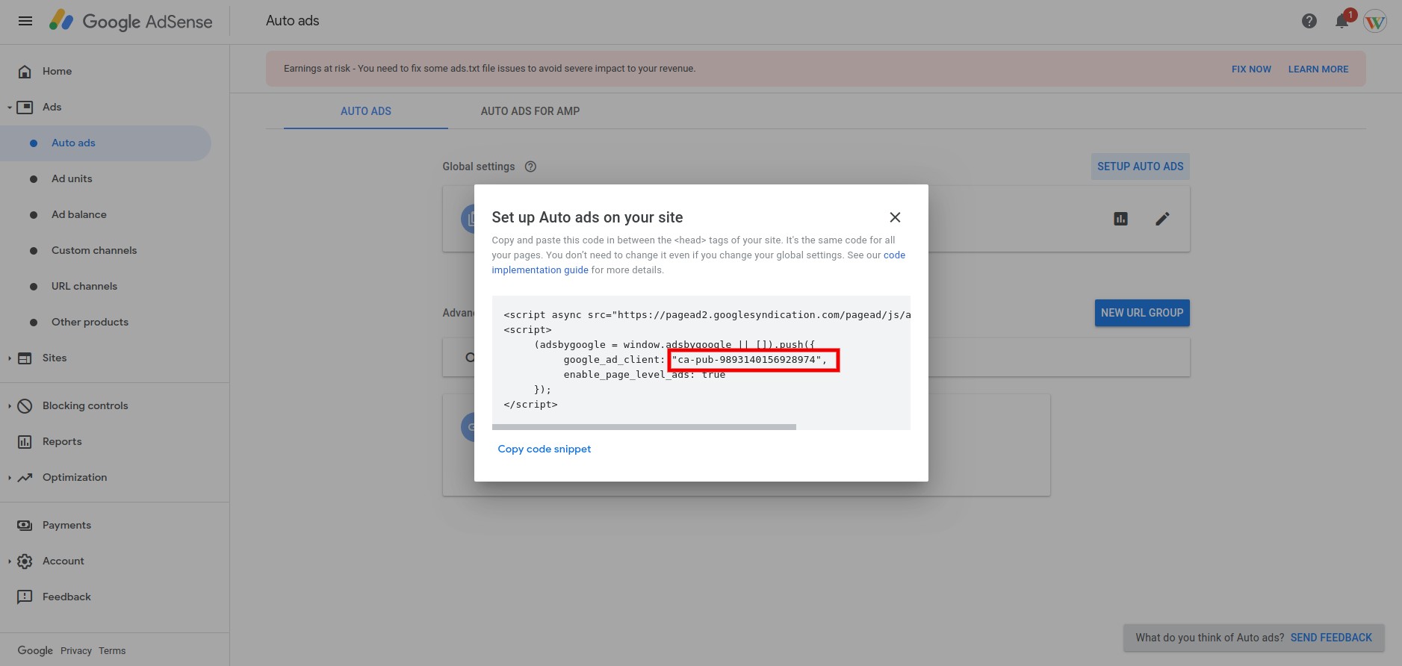This screenshot has width=1402, height=666.
Task: Open the account avatar menu
Action: 1375,21
